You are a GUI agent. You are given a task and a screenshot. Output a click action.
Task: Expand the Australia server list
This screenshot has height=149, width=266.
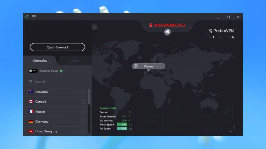(x=83, y=91)
